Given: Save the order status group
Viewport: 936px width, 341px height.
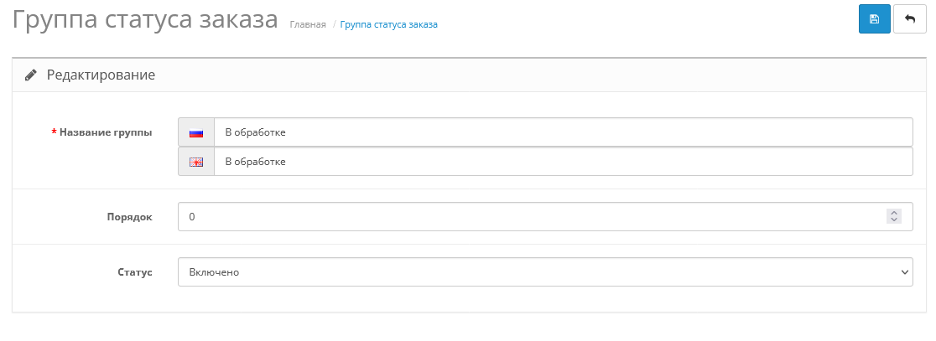Looking at the screenshot, I should pyautogui.click(x=875, y=19).
